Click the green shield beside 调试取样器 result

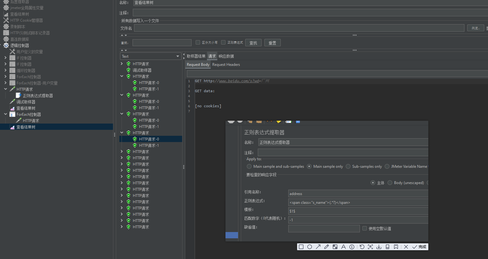click(x=128, y=70)
